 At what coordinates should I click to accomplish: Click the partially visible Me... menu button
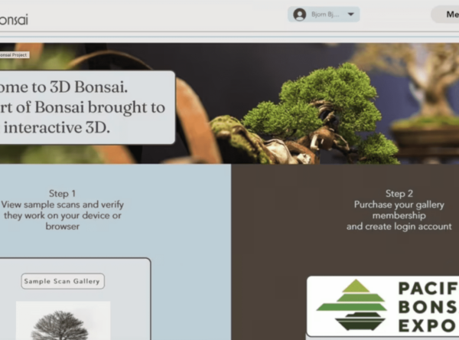(x=445, y=14)
